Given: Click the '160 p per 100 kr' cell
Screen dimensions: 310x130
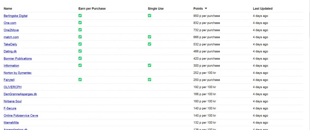Looking at the screenshot, I should 205,101.
